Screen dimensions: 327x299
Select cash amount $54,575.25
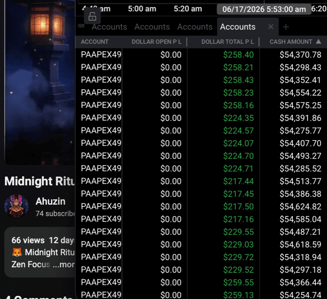[x=300, y=106]
